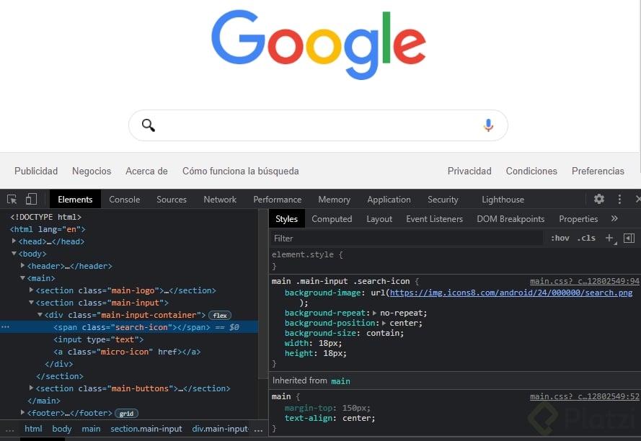Click the Google logo
Viewport: 641px width, 441px height.
pyautogui.click(x=319, y=45)
